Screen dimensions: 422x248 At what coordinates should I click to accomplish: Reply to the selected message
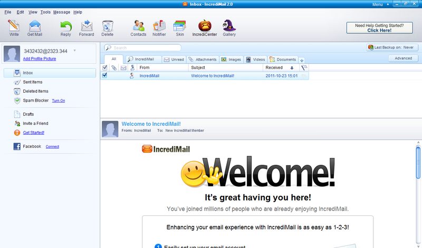click(66, 26)
